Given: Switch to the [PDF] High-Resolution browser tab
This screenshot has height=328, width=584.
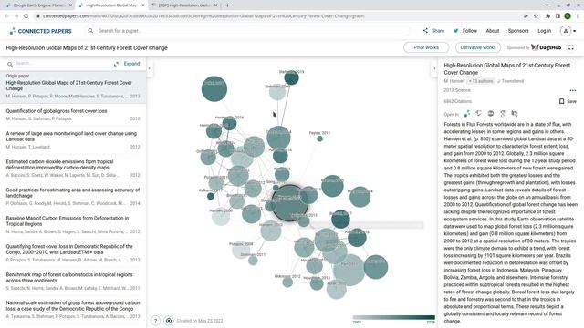Looking at the screenshot, I should pyautogui.click(x=184, y=5).
